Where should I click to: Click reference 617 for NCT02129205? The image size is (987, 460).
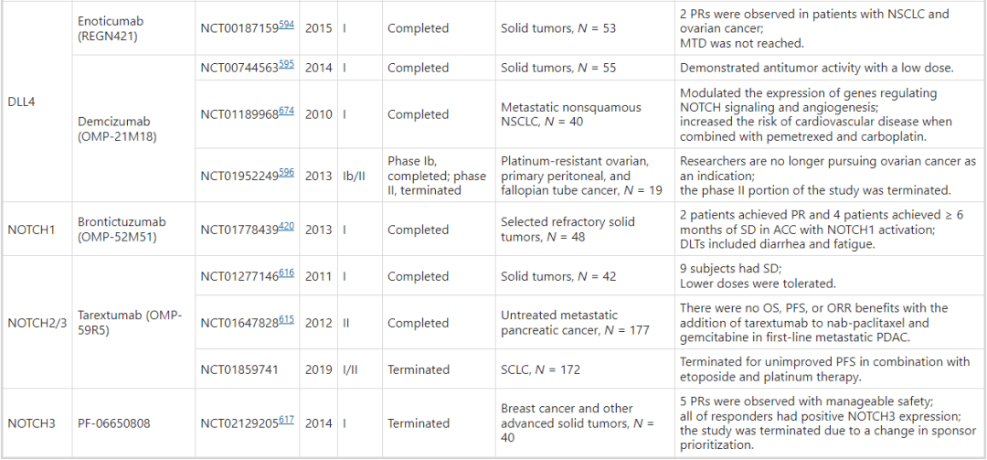pyautogui.click(x=287, y=421)
